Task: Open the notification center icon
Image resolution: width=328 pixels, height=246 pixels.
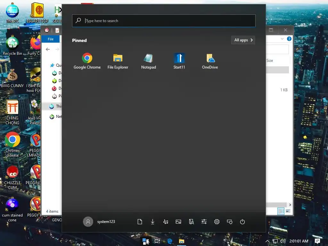Action: pyautogui.click(x=317, y=241)
